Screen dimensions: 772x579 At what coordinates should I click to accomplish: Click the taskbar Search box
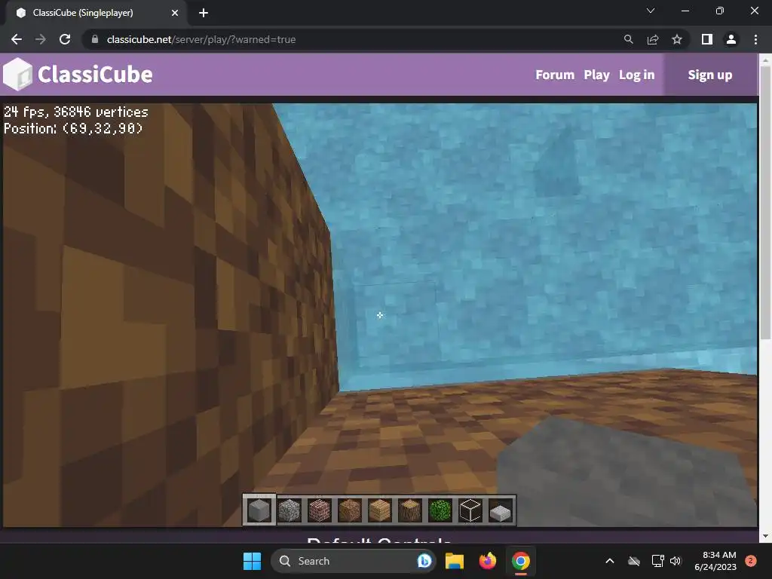click(354, 561)
